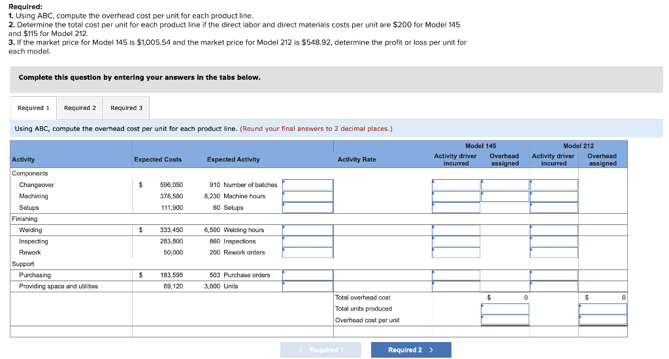Viewport: 669px width, 359px height.
Task: Click the '200 Rework orders' cell
Action: 237,252
